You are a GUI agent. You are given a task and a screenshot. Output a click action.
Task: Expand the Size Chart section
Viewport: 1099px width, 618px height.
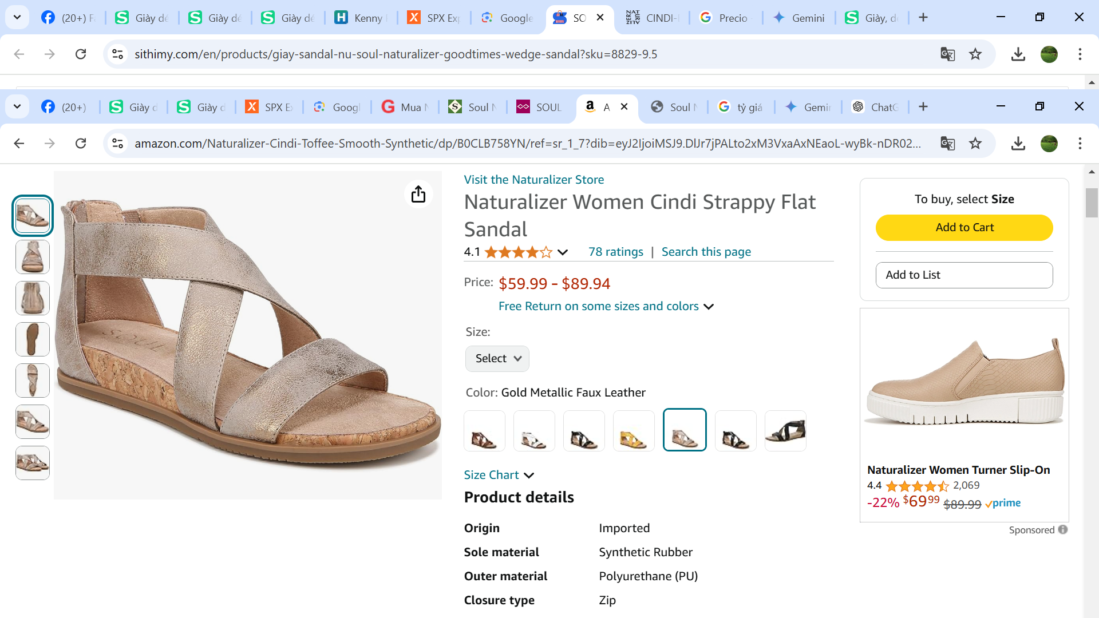coord(499,475)
